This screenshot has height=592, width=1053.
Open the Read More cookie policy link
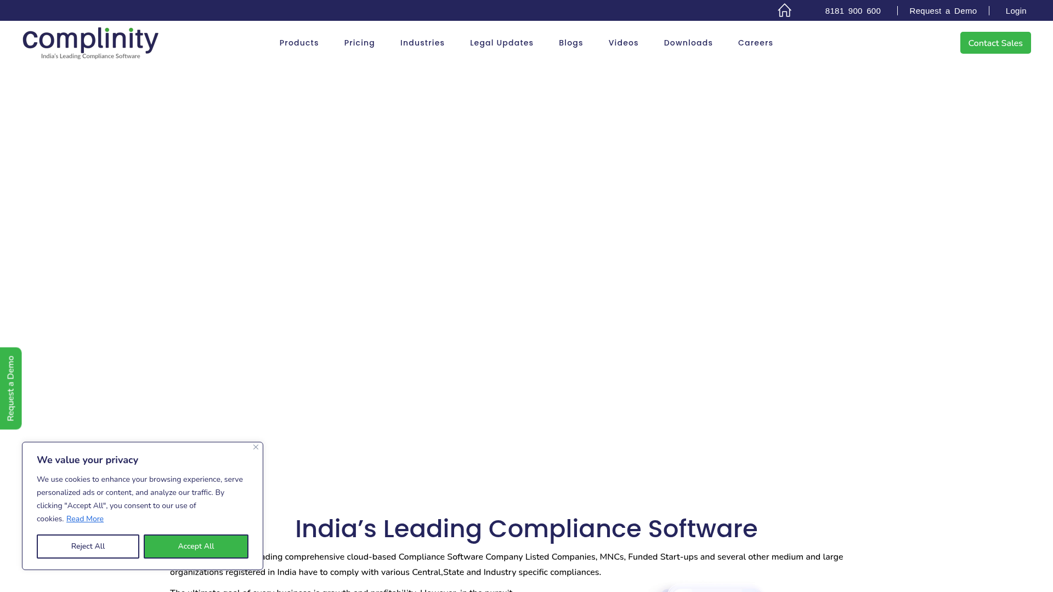pyautogui.click(x=84, y=519)
